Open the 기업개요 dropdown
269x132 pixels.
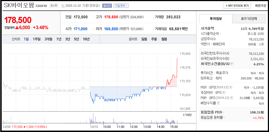point(121,6)
